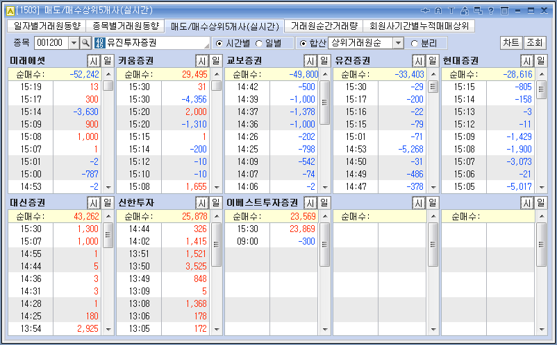Toggle 일 button for 키움증권

coord(216,61)
